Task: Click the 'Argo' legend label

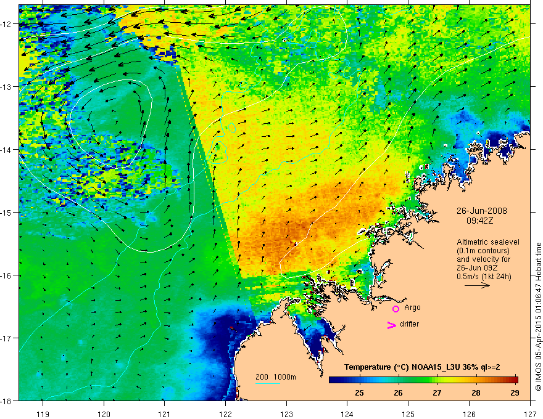Action: pos(412,307)
